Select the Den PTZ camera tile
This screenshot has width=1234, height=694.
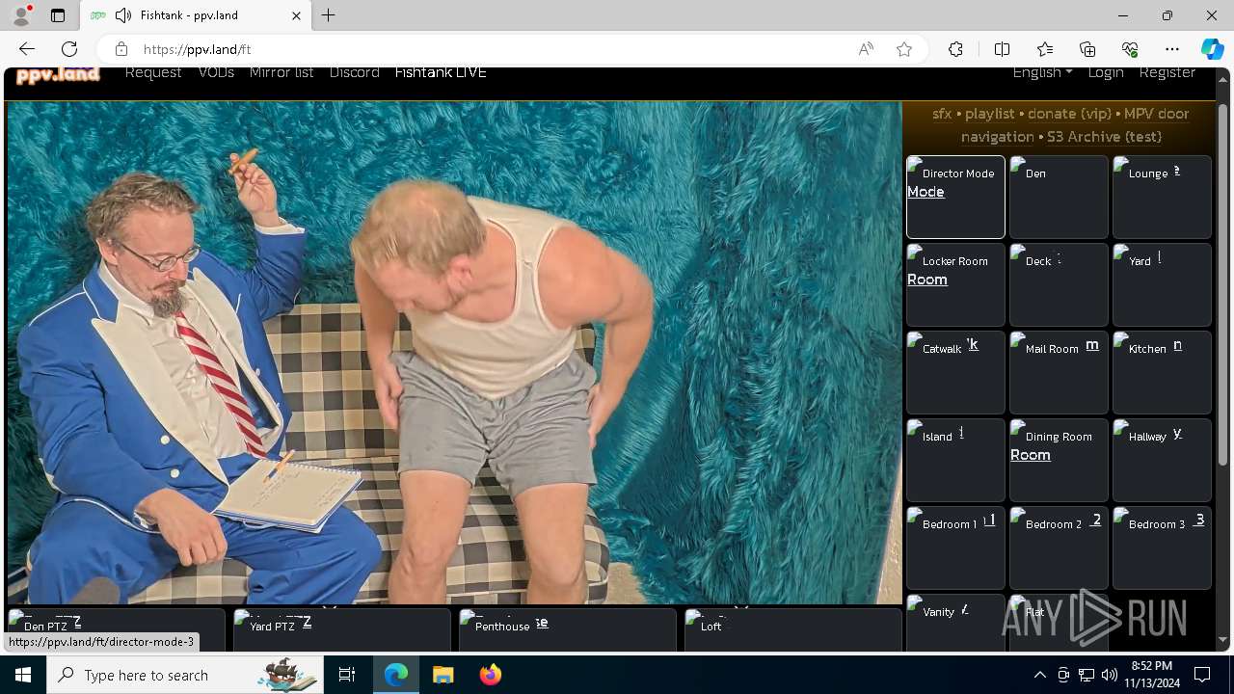[x=116, y=629]
